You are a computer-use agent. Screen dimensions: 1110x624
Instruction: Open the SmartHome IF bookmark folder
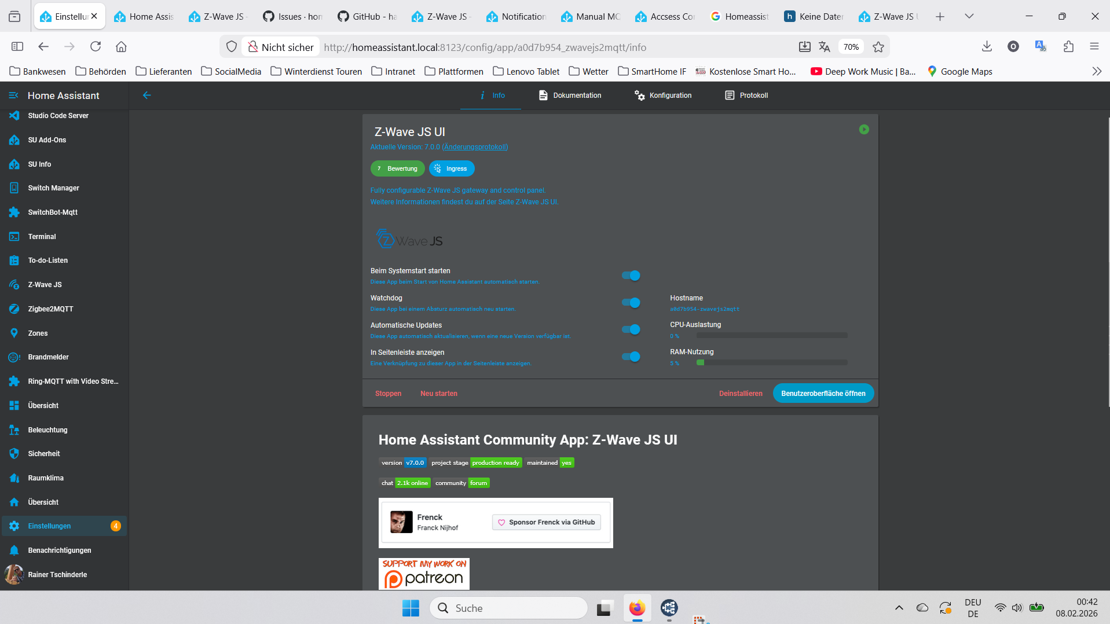click(x=652, y=71)
